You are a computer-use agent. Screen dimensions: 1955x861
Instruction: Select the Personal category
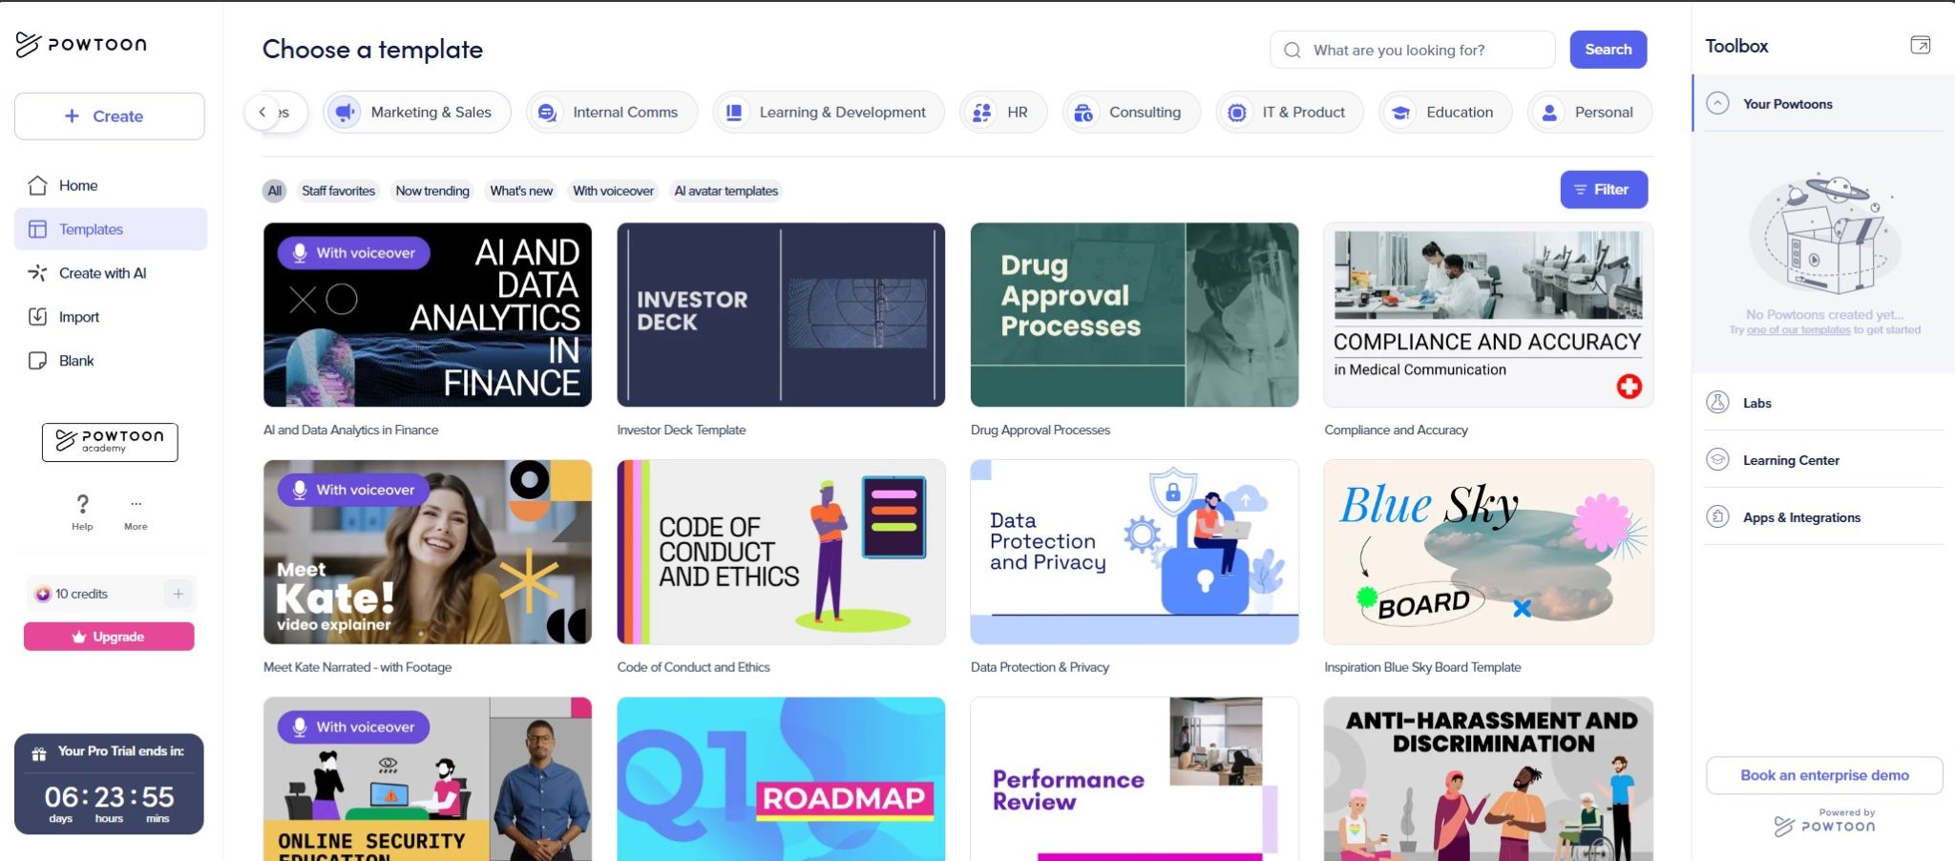[x=1589, y=113]
